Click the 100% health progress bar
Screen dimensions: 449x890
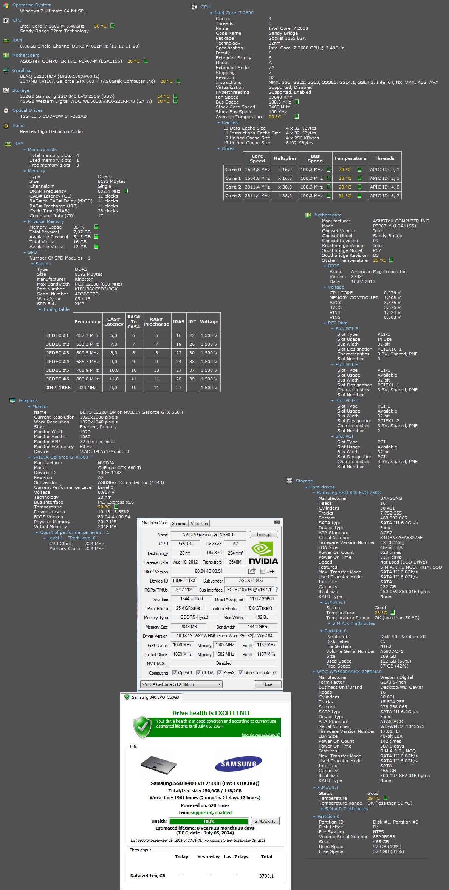[209, 821]
